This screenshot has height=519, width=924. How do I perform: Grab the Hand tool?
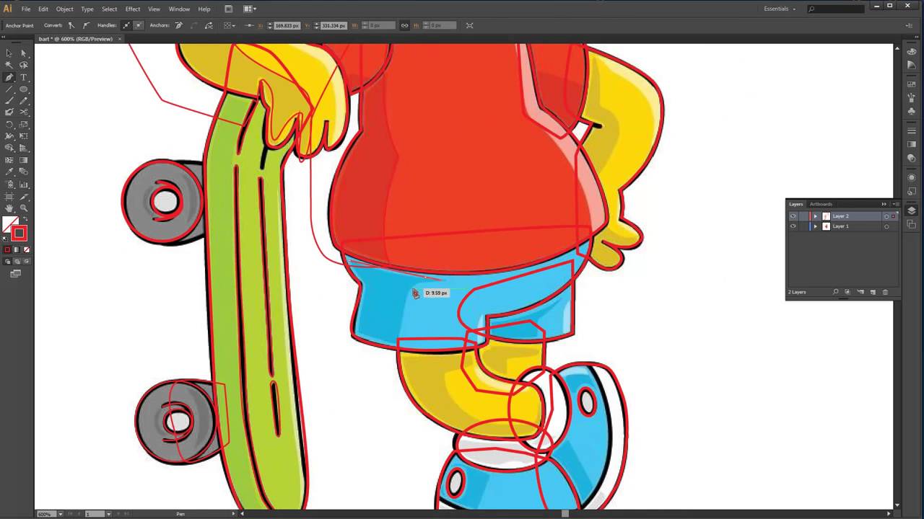coord(9,208)
